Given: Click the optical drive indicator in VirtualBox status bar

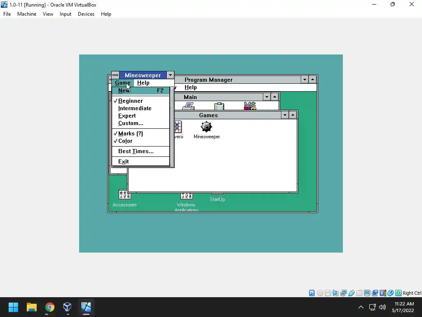Looking at the screenshot, I should [x=320, y=293].
